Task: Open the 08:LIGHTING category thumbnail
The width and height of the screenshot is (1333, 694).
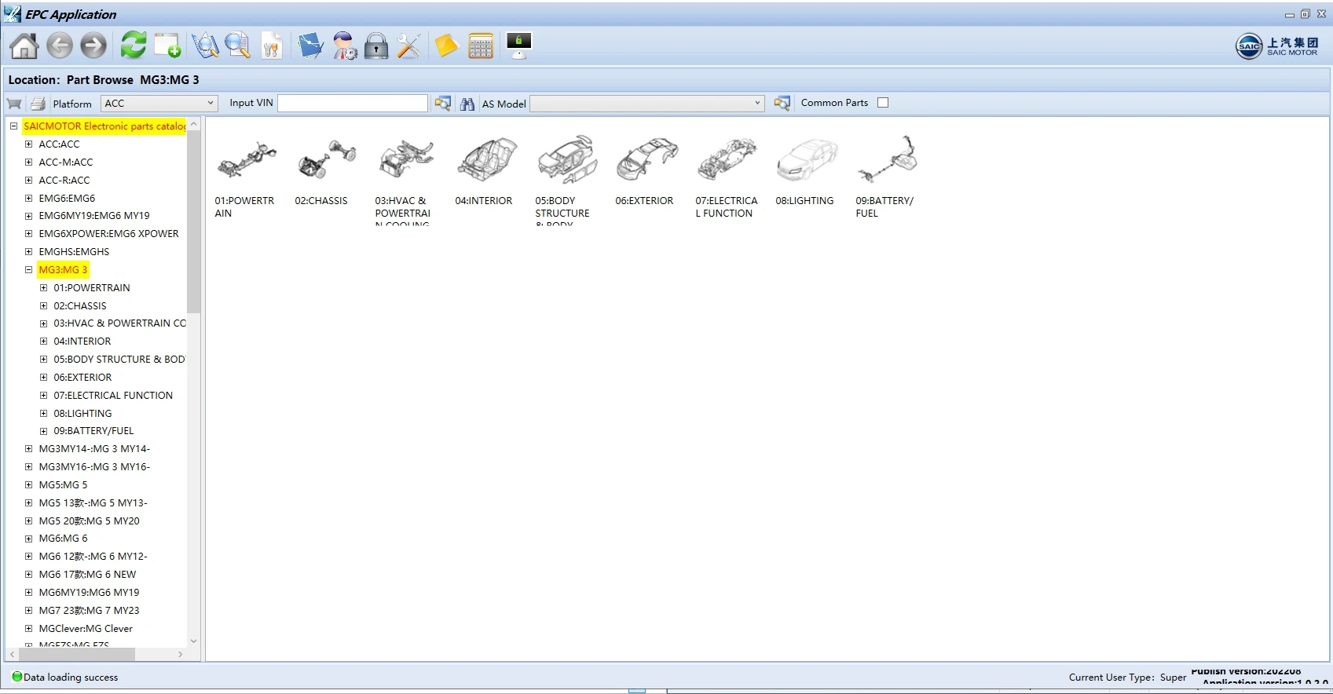Action: 806,161
